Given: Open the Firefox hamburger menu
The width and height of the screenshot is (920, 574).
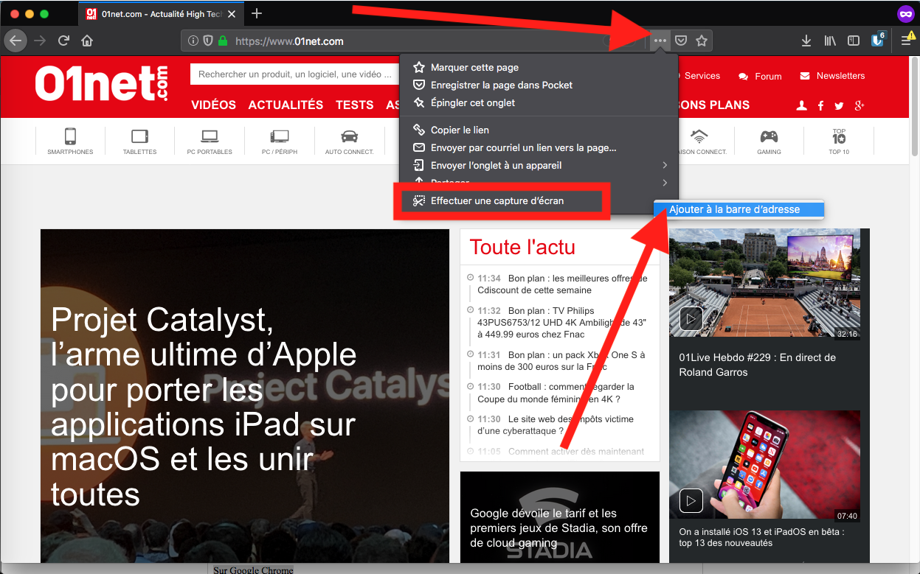Looking at the screenshot, I should pyautogui.click(x=907, y=41).
